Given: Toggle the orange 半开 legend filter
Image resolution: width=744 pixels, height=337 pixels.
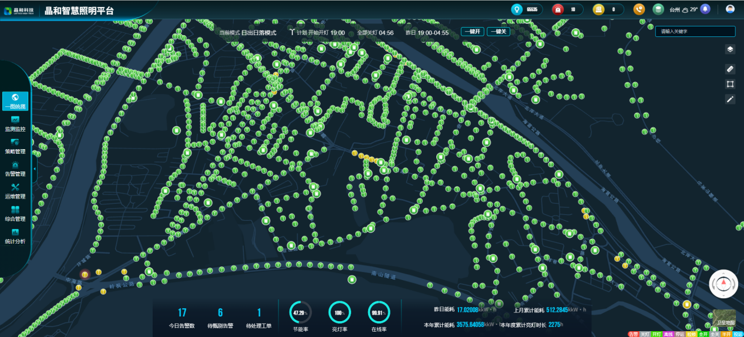Looking at the screenshot, I should 726,334.
